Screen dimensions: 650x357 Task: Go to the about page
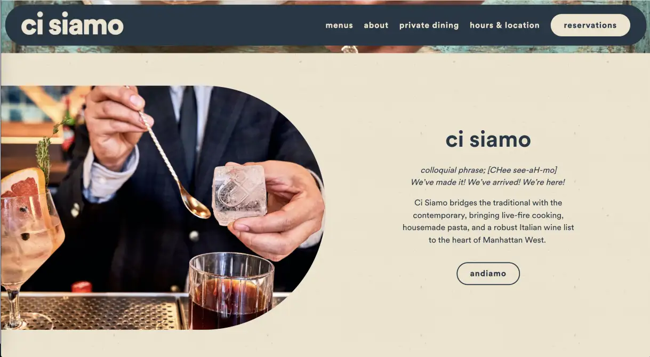pos(376,25)
